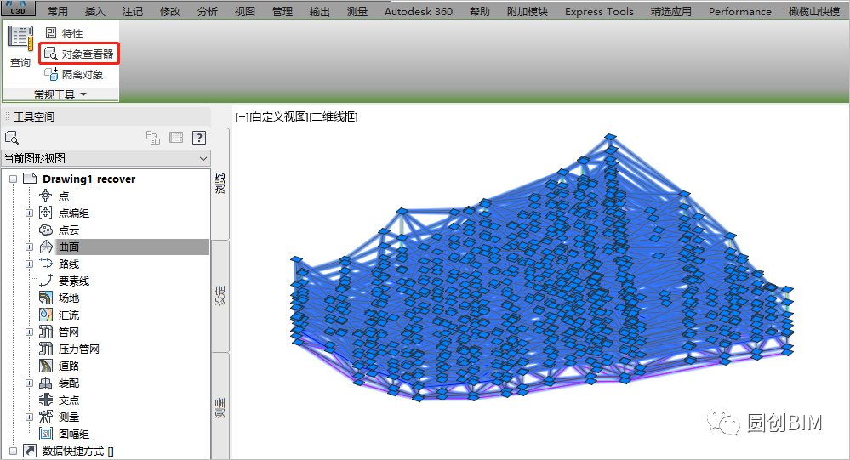The image size is (850, 460).
Task: Switch to the 浏览 Toolspace side tab
Action: 220,184
